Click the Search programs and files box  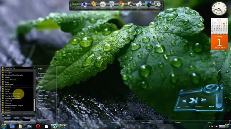click(x=17, y=120)
